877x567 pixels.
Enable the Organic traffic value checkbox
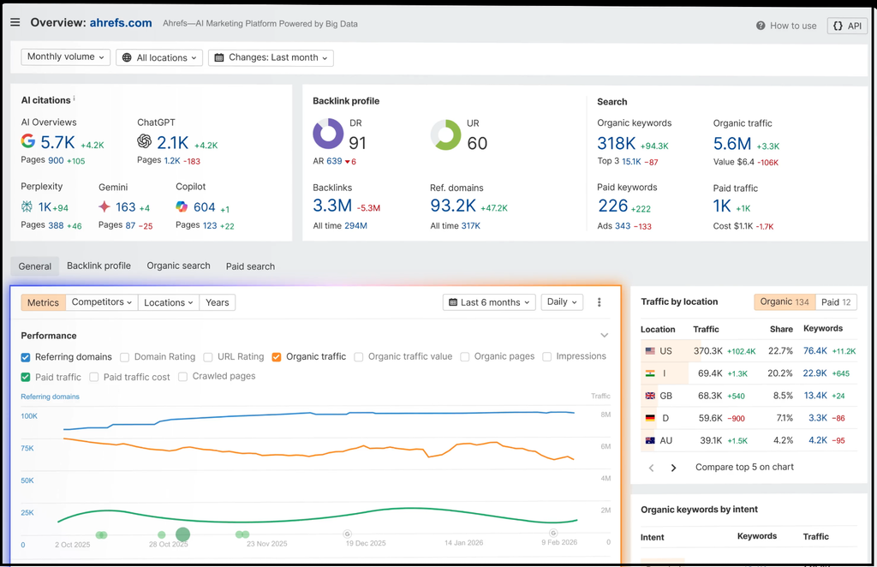coord(359,357)
